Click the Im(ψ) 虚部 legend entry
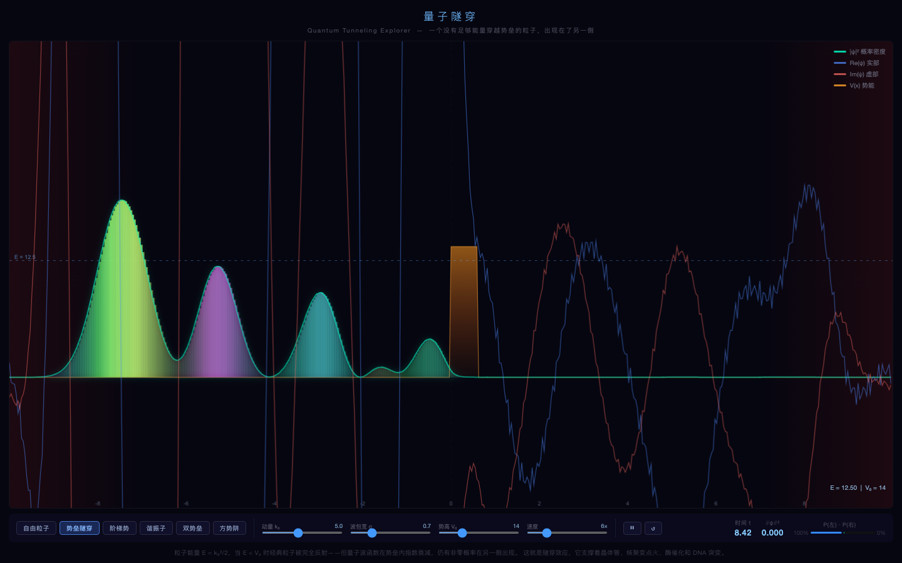Viewport: 902px width, 563px height. [x=856, y=74]
